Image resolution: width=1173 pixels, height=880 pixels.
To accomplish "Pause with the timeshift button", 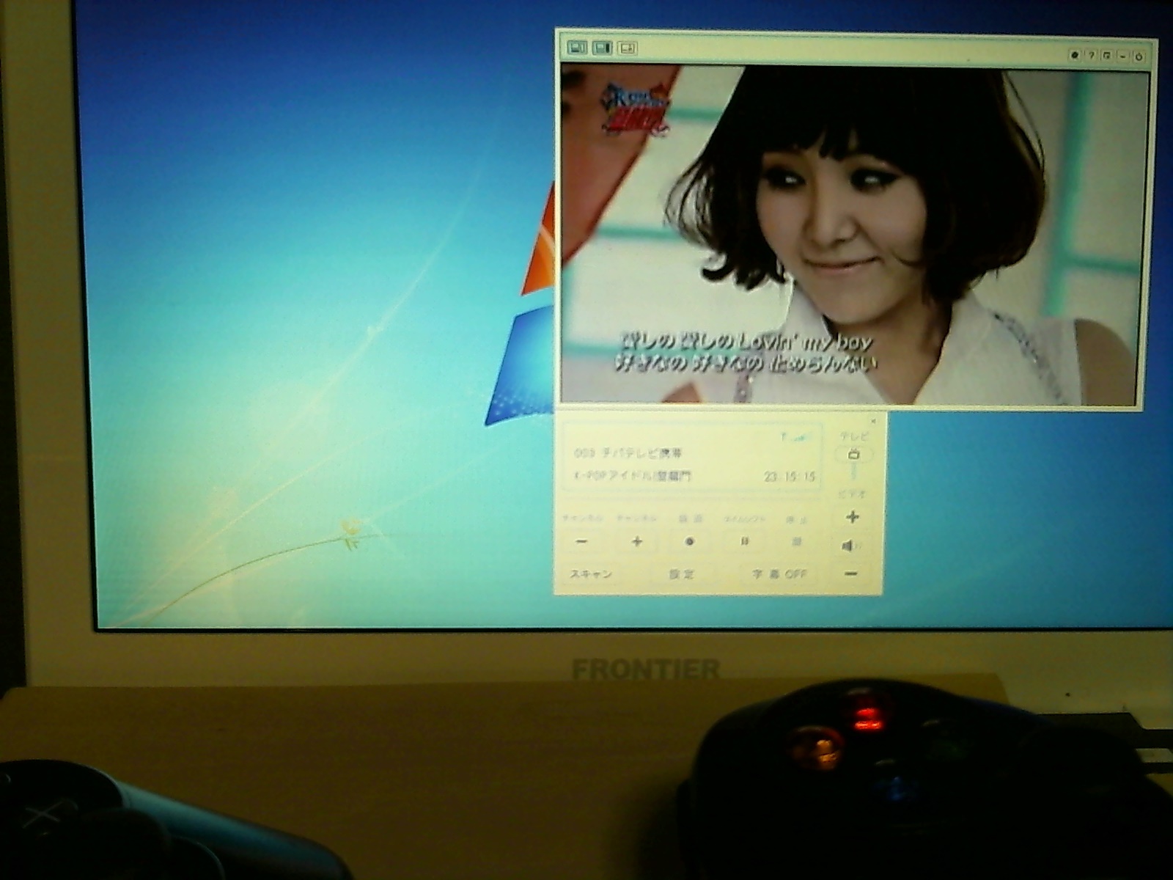I will point(745,542).
